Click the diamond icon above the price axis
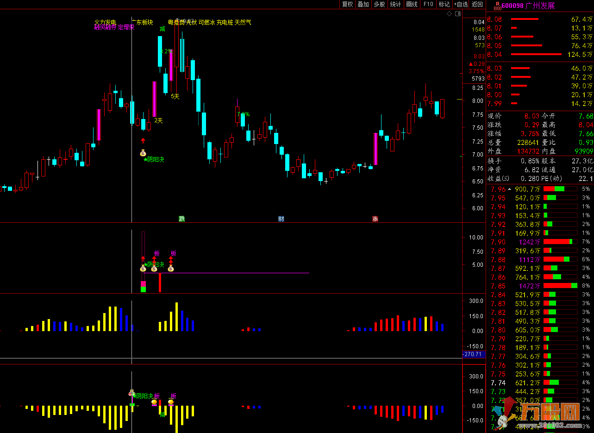The image size is (594, 433). 449,14
